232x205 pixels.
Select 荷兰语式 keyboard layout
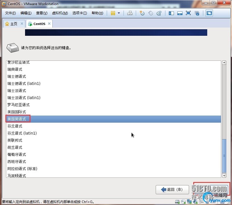click(x=114, y=147)
